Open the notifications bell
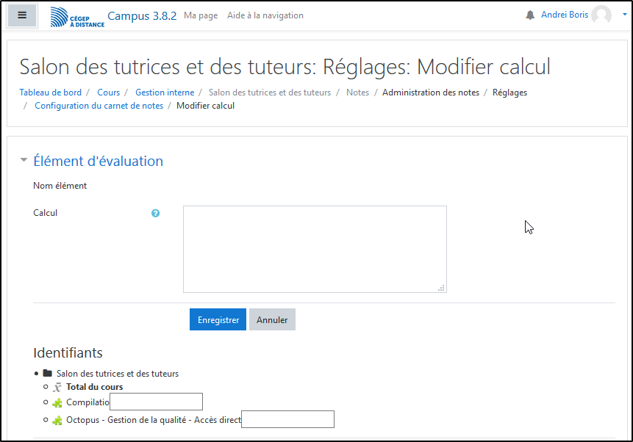Viewport: 633px width, 442px height. pos(530,15)
